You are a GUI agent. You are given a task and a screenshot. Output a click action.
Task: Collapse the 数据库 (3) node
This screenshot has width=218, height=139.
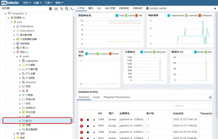click(8, 18)
